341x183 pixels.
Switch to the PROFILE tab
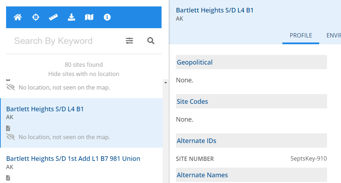(x=301, y=35)
